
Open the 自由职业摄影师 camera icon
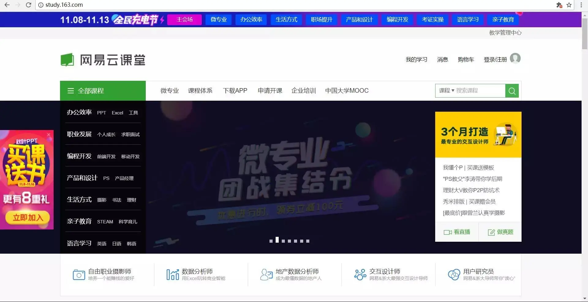click(79, 274)
